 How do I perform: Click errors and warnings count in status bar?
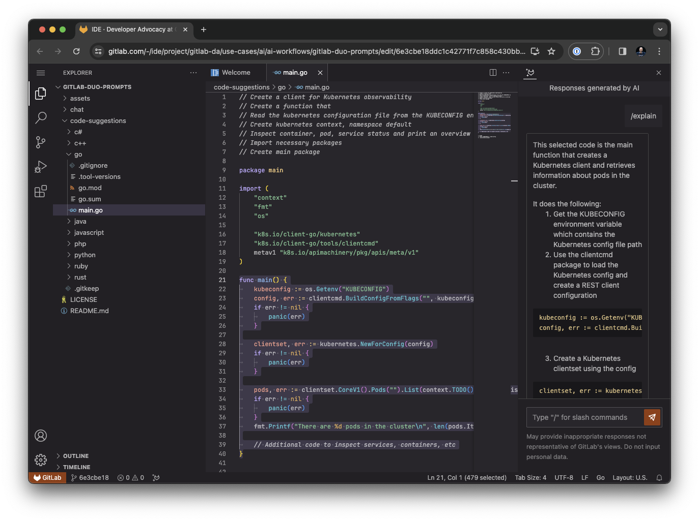131,478
